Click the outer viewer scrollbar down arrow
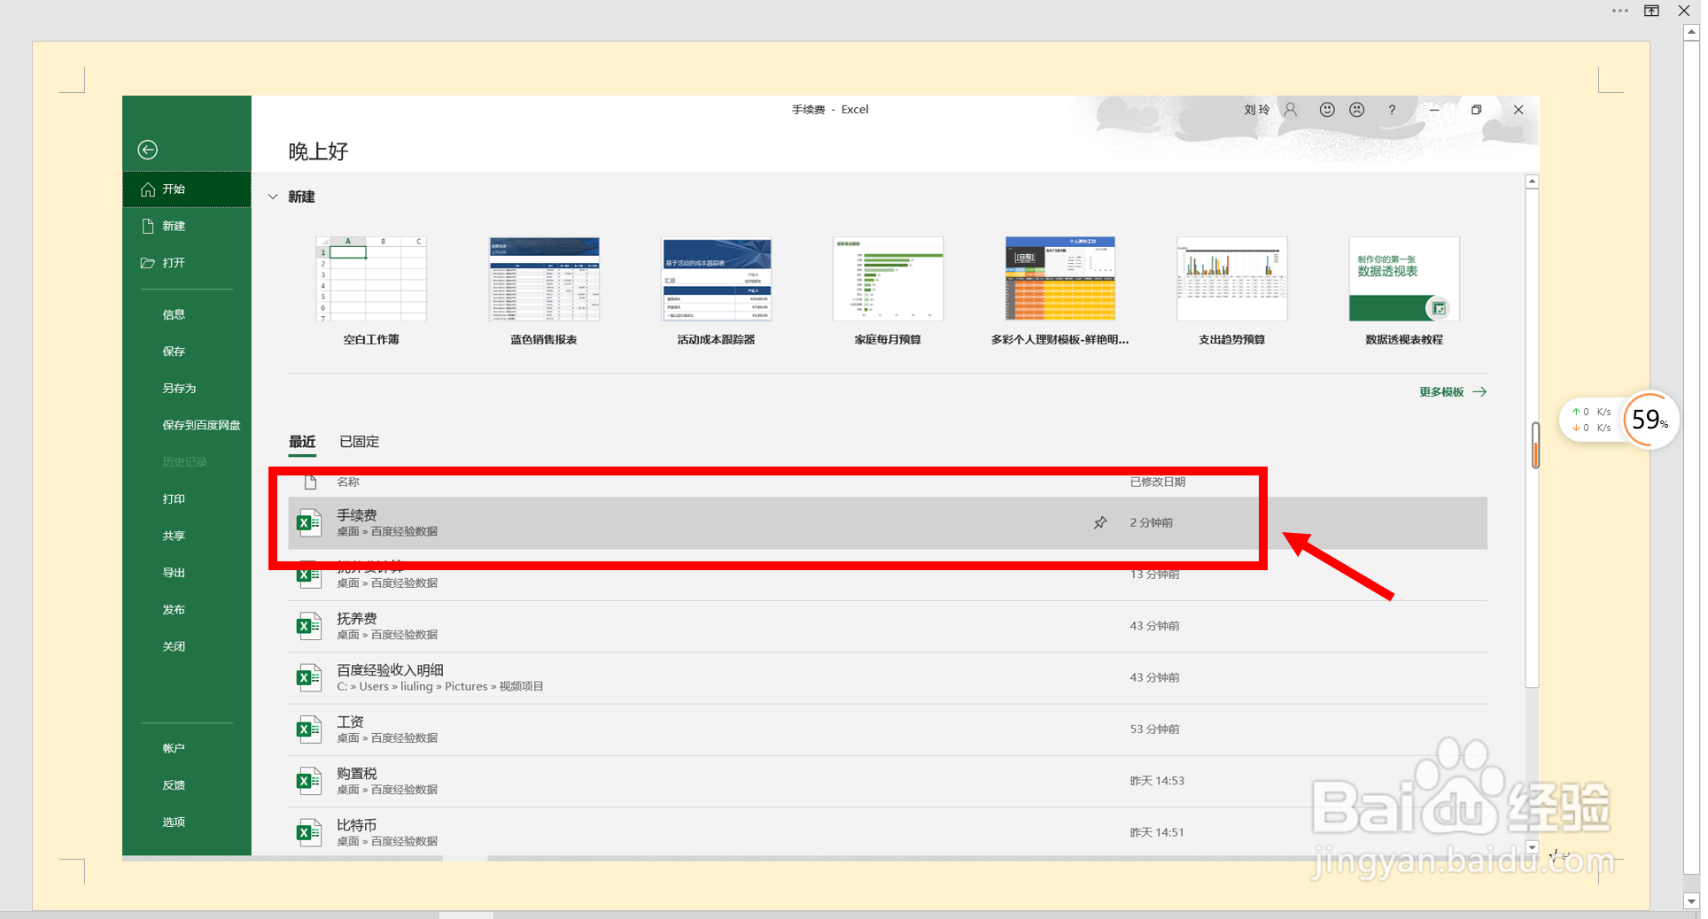1708x919 pixels. click(x=1691, y=901)
